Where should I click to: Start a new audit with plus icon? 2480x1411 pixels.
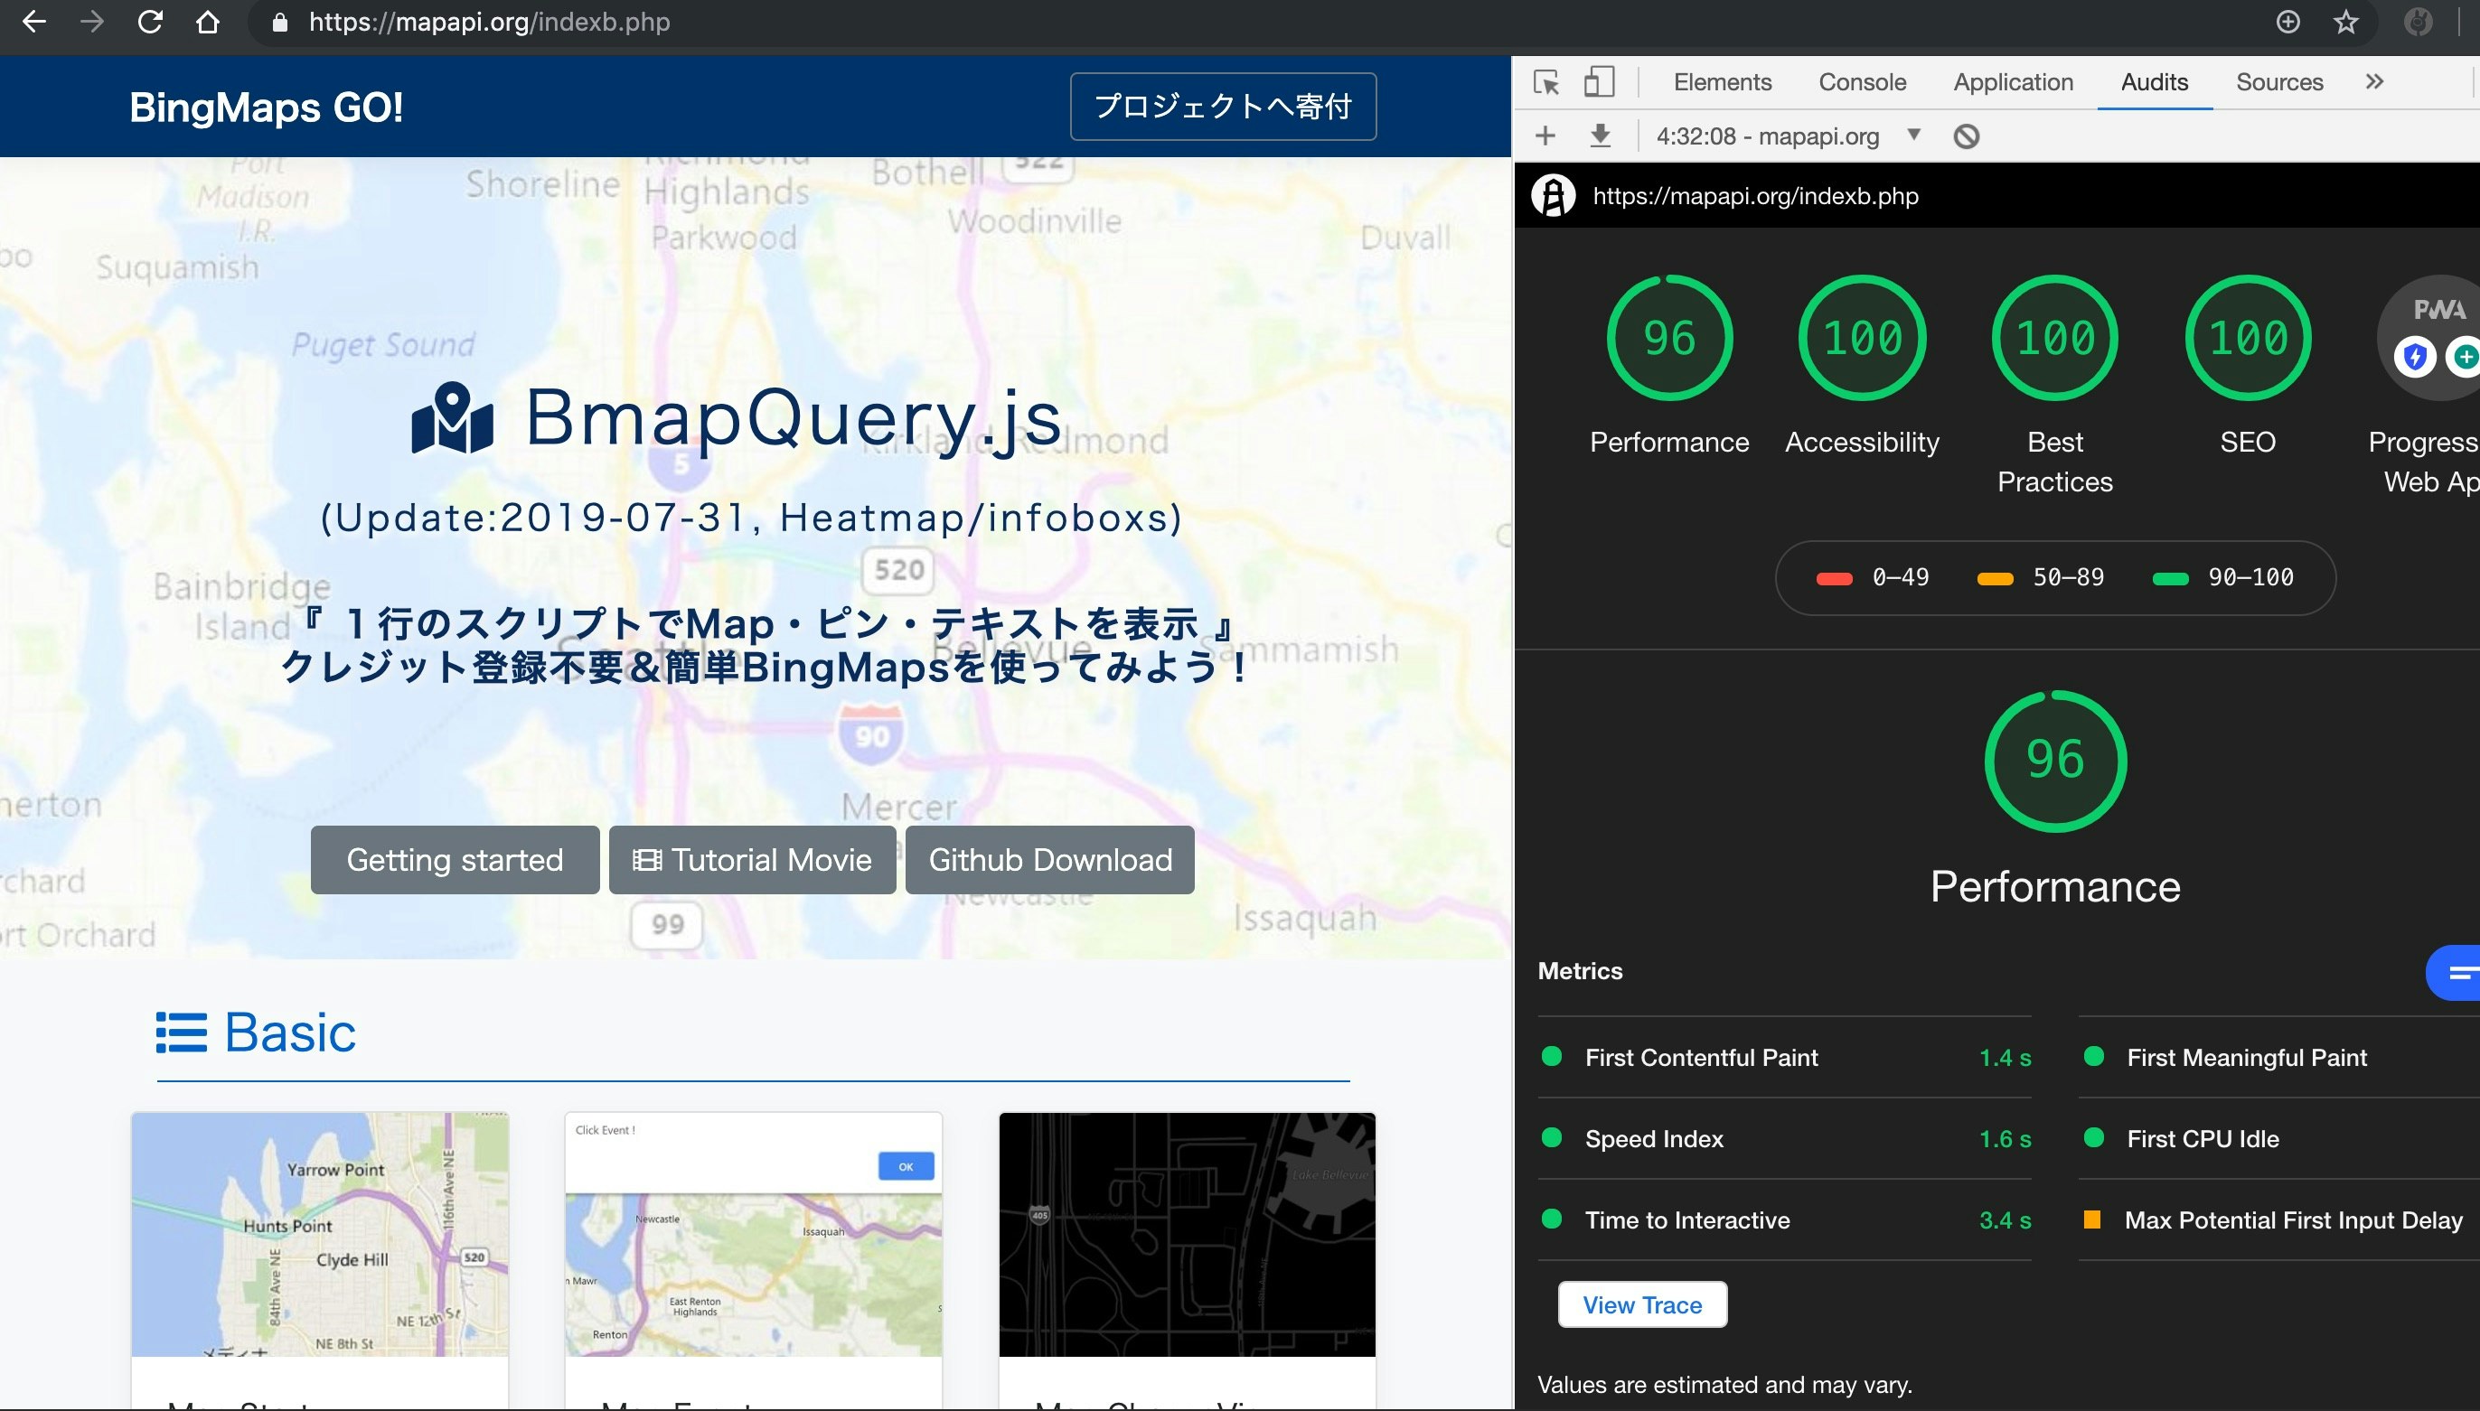1545,135
